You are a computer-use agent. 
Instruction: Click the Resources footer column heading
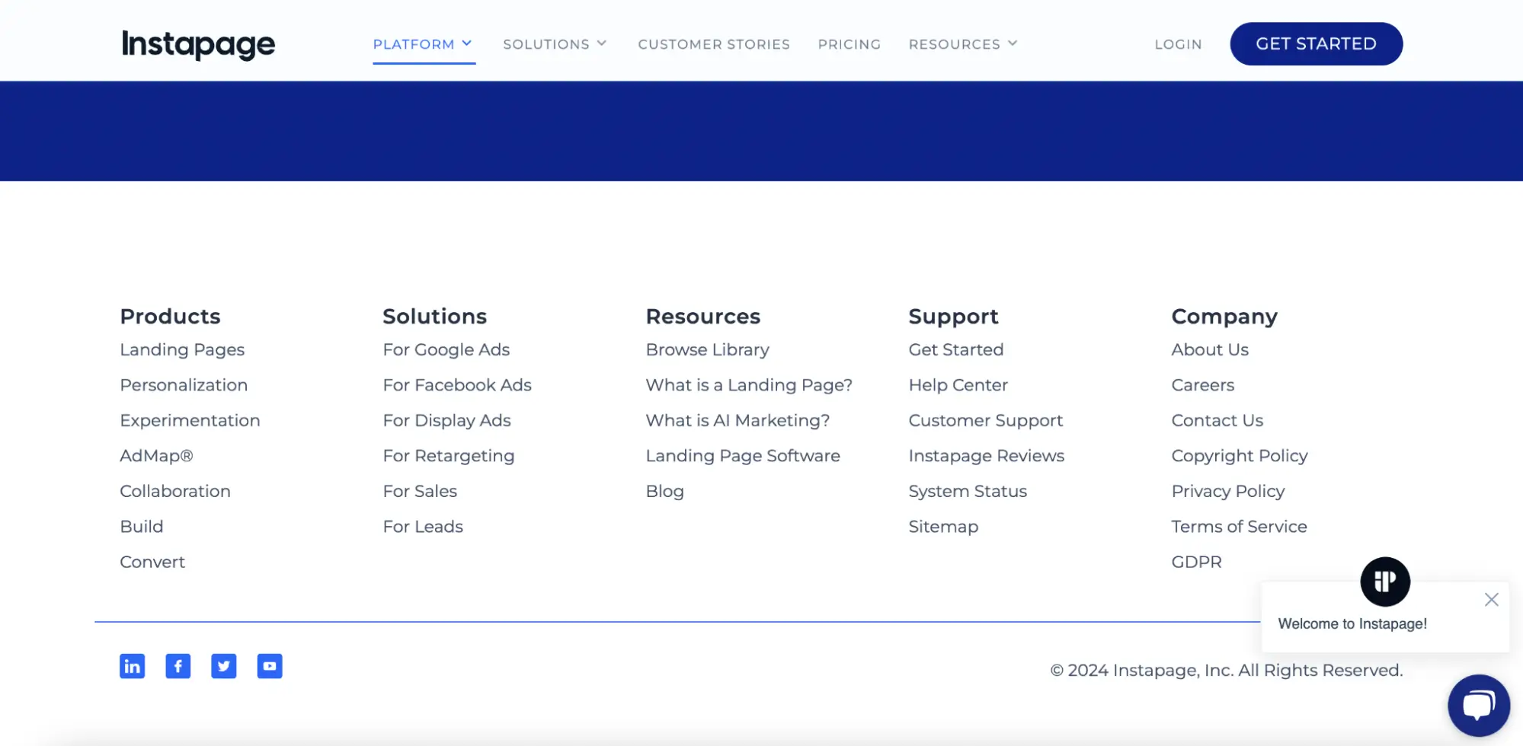tap(702, 316)
